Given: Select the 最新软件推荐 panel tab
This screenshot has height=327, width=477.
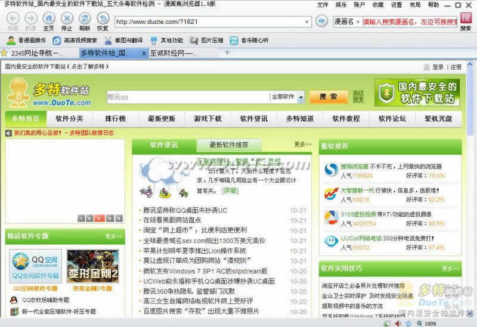Looking at the screenshot, I should [229, 145].
